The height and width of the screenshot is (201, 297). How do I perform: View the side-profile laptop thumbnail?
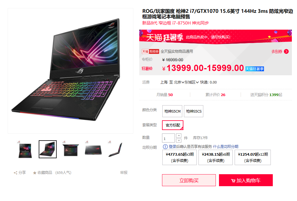tap(116, 149)
